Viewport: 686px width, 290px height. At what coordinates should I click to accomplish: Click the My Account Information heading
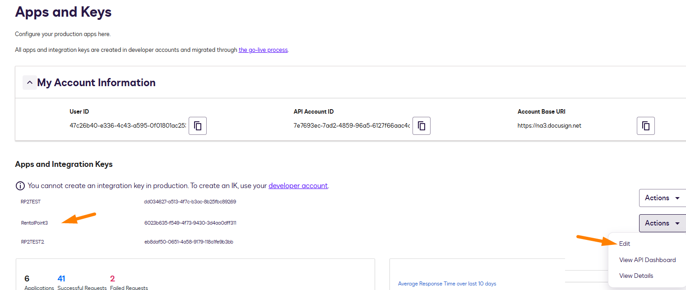tap(96, 83)
